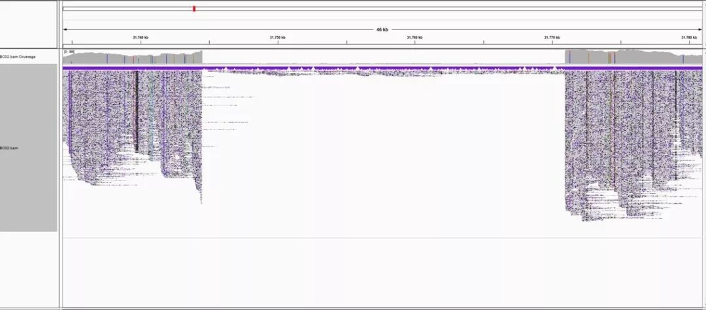Click the 31,760 kb ruler label

[x=414, y=38]
